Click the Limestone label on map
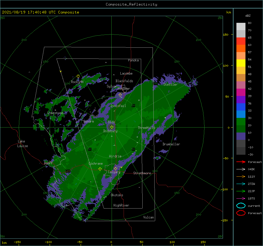Image resolution: width=263 pixels, height=246 pixels. (x=55, y=113)
